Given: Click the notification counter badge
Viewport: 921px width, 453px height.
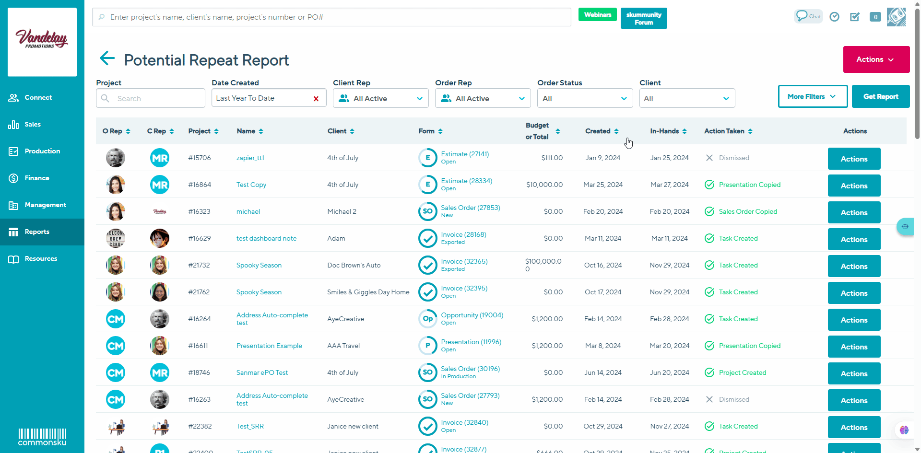Looking at the screenshot, I should 875,17.
